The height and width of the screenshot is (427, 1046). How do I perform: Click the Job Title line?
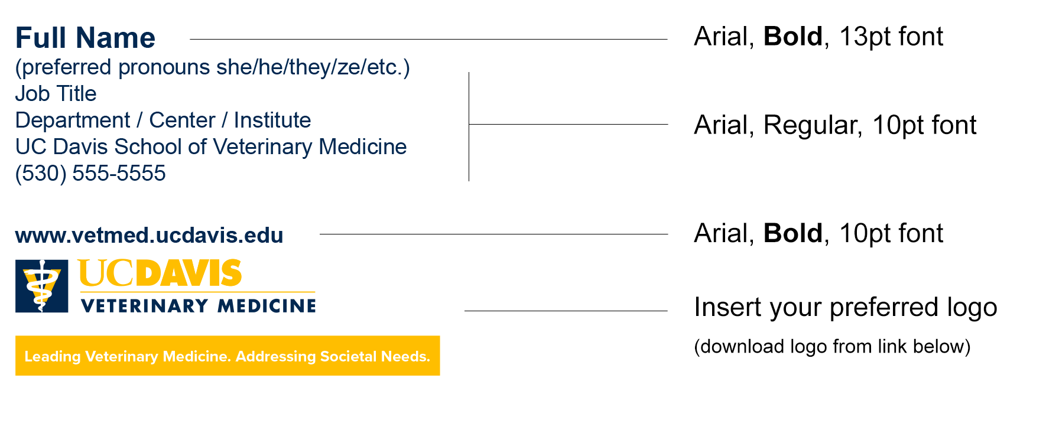56,94
